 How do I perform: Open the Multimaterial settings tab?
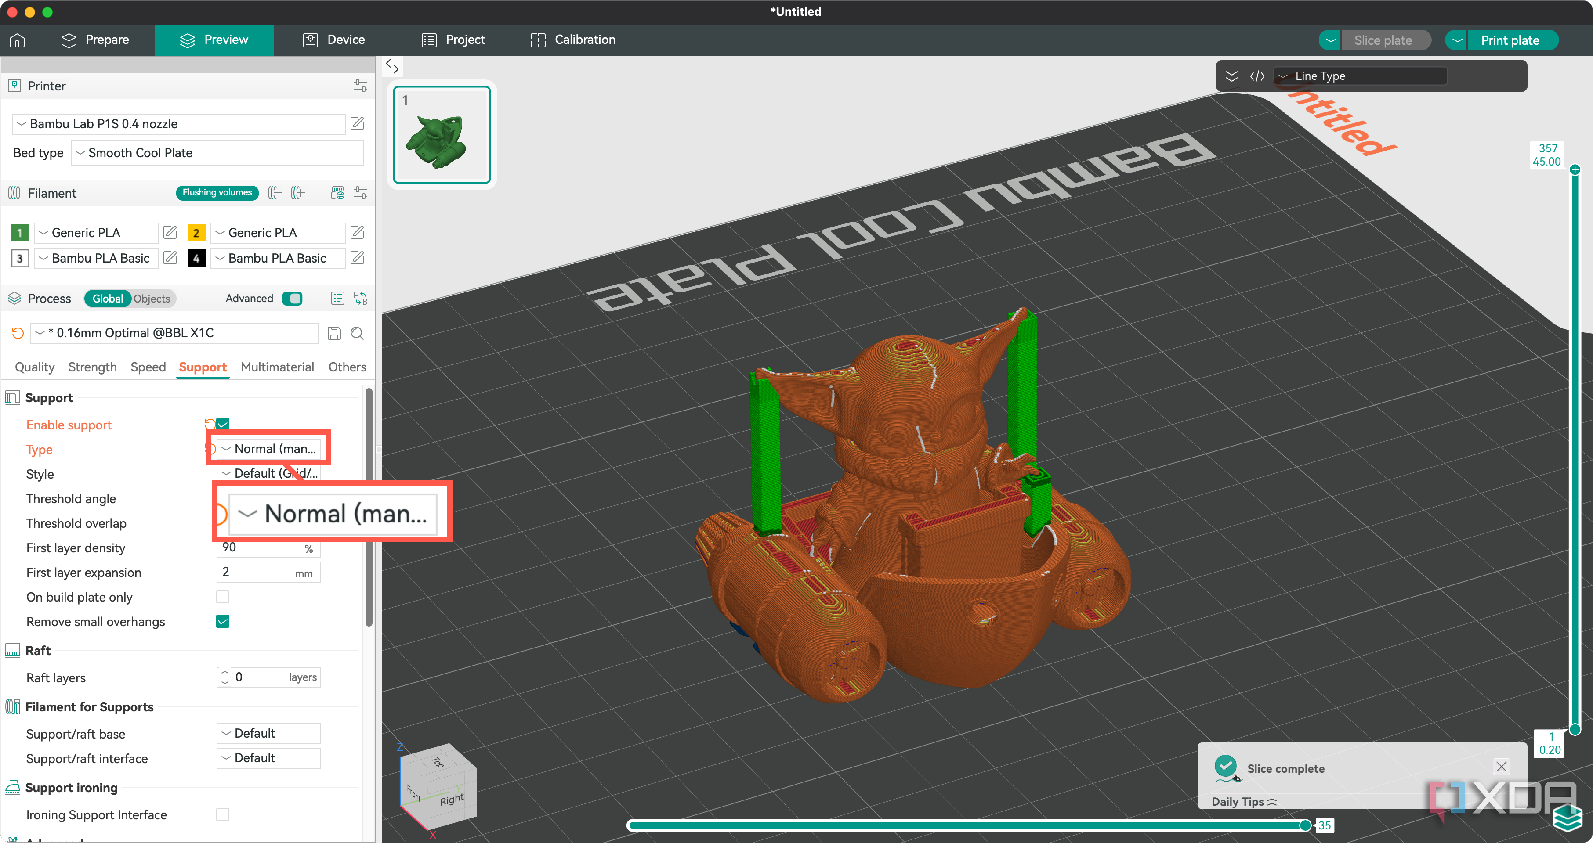click(x=277, y=367)
